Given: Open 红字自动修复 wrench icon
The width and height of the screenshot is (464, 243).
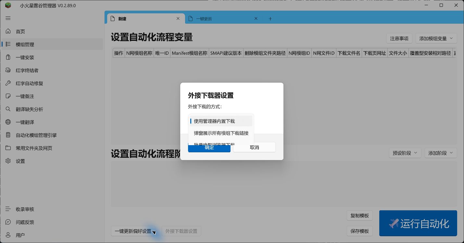Looking at the screenshot, I should coord(8,83).
